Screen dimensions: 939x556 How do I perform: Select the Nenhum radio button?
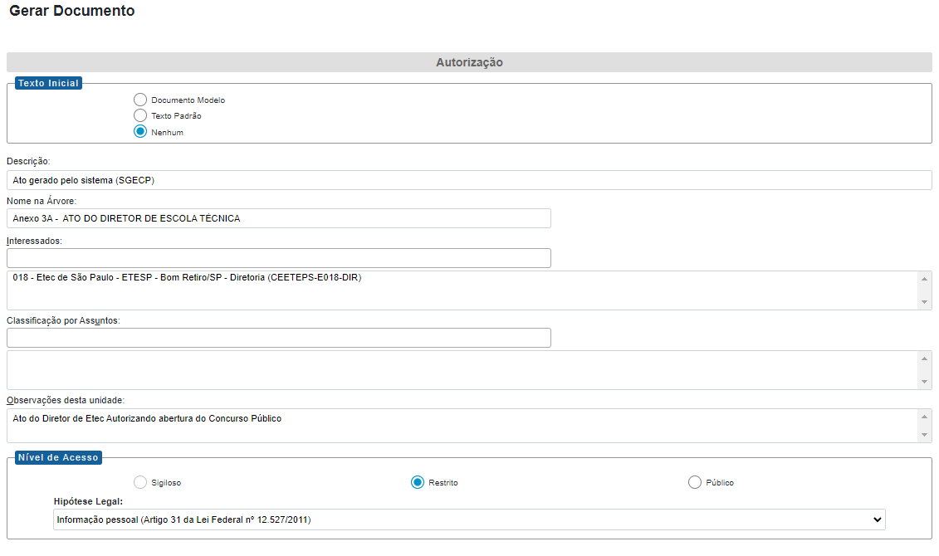pyautogui.click(x=140, y=132)
